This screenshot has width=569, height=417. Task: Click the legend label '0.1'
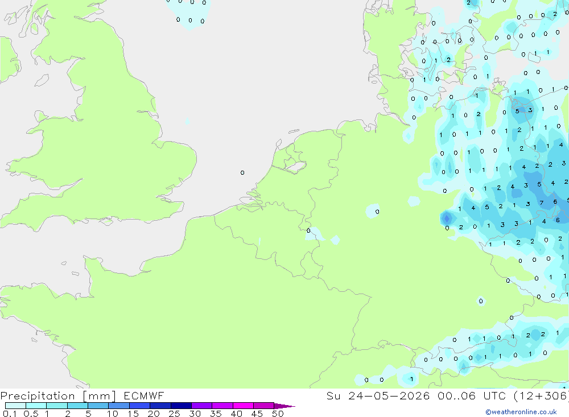(x=10, y=414)
